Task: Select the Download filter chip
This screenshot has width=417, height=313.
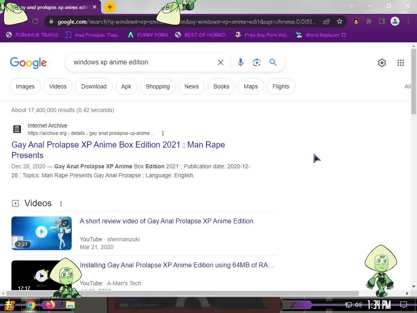Action: 94,86
